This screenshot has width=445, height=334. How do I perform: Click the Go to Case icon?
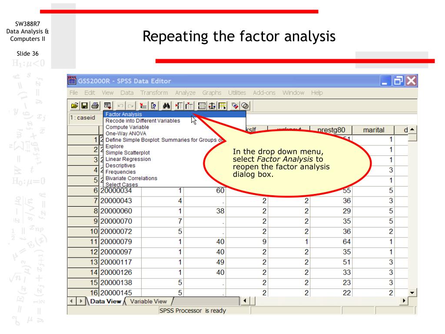pos(143,106)
